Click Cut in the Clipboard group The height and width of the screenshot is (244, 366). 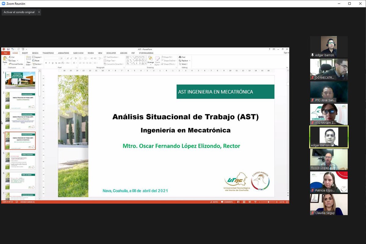[11, 57]
